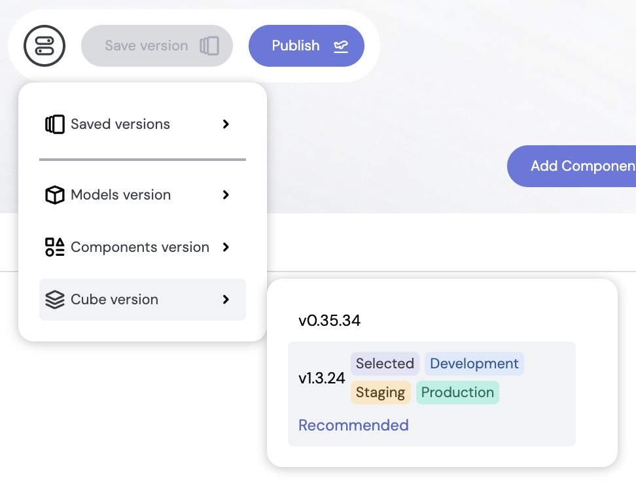Expand the Components version chevron arrow
This screenshot has width=636, height=492.
pos(226,247)
